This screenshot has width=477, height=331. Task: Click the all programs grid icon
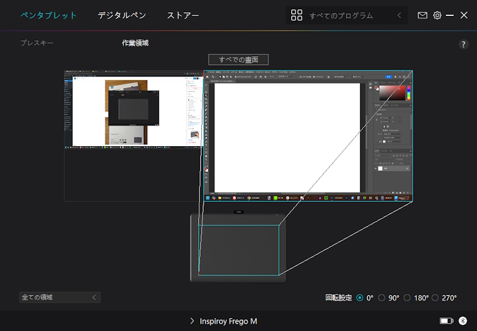(297, 15)
